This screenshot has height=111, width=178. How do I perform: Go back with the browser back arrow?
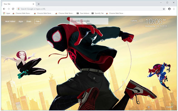(4, 9)
